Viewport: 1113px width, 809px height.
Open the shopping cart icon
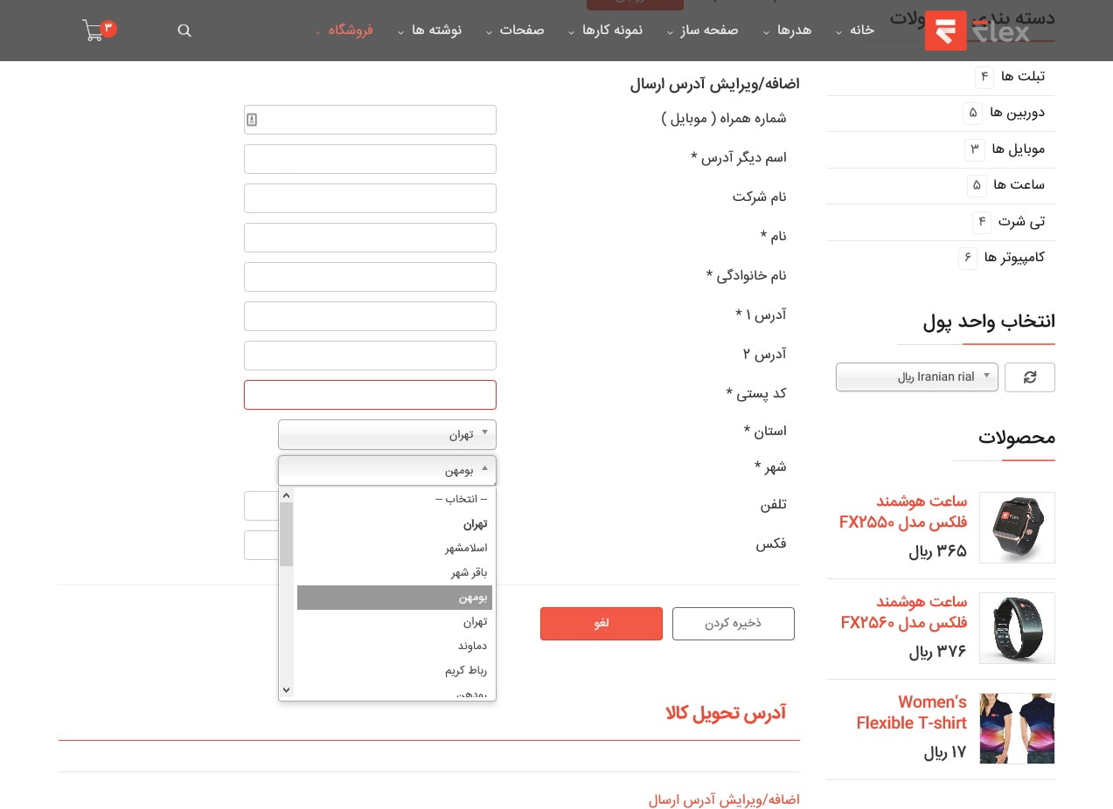[x=94, y=31]
